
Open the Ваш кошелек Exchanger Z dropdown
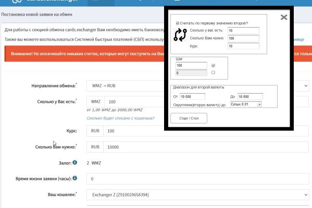pyautogui.click(x=197, y=194)
